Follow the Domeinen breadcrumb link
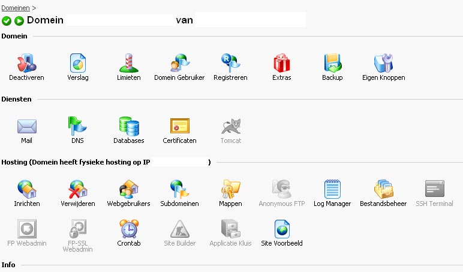 point(16,8)
